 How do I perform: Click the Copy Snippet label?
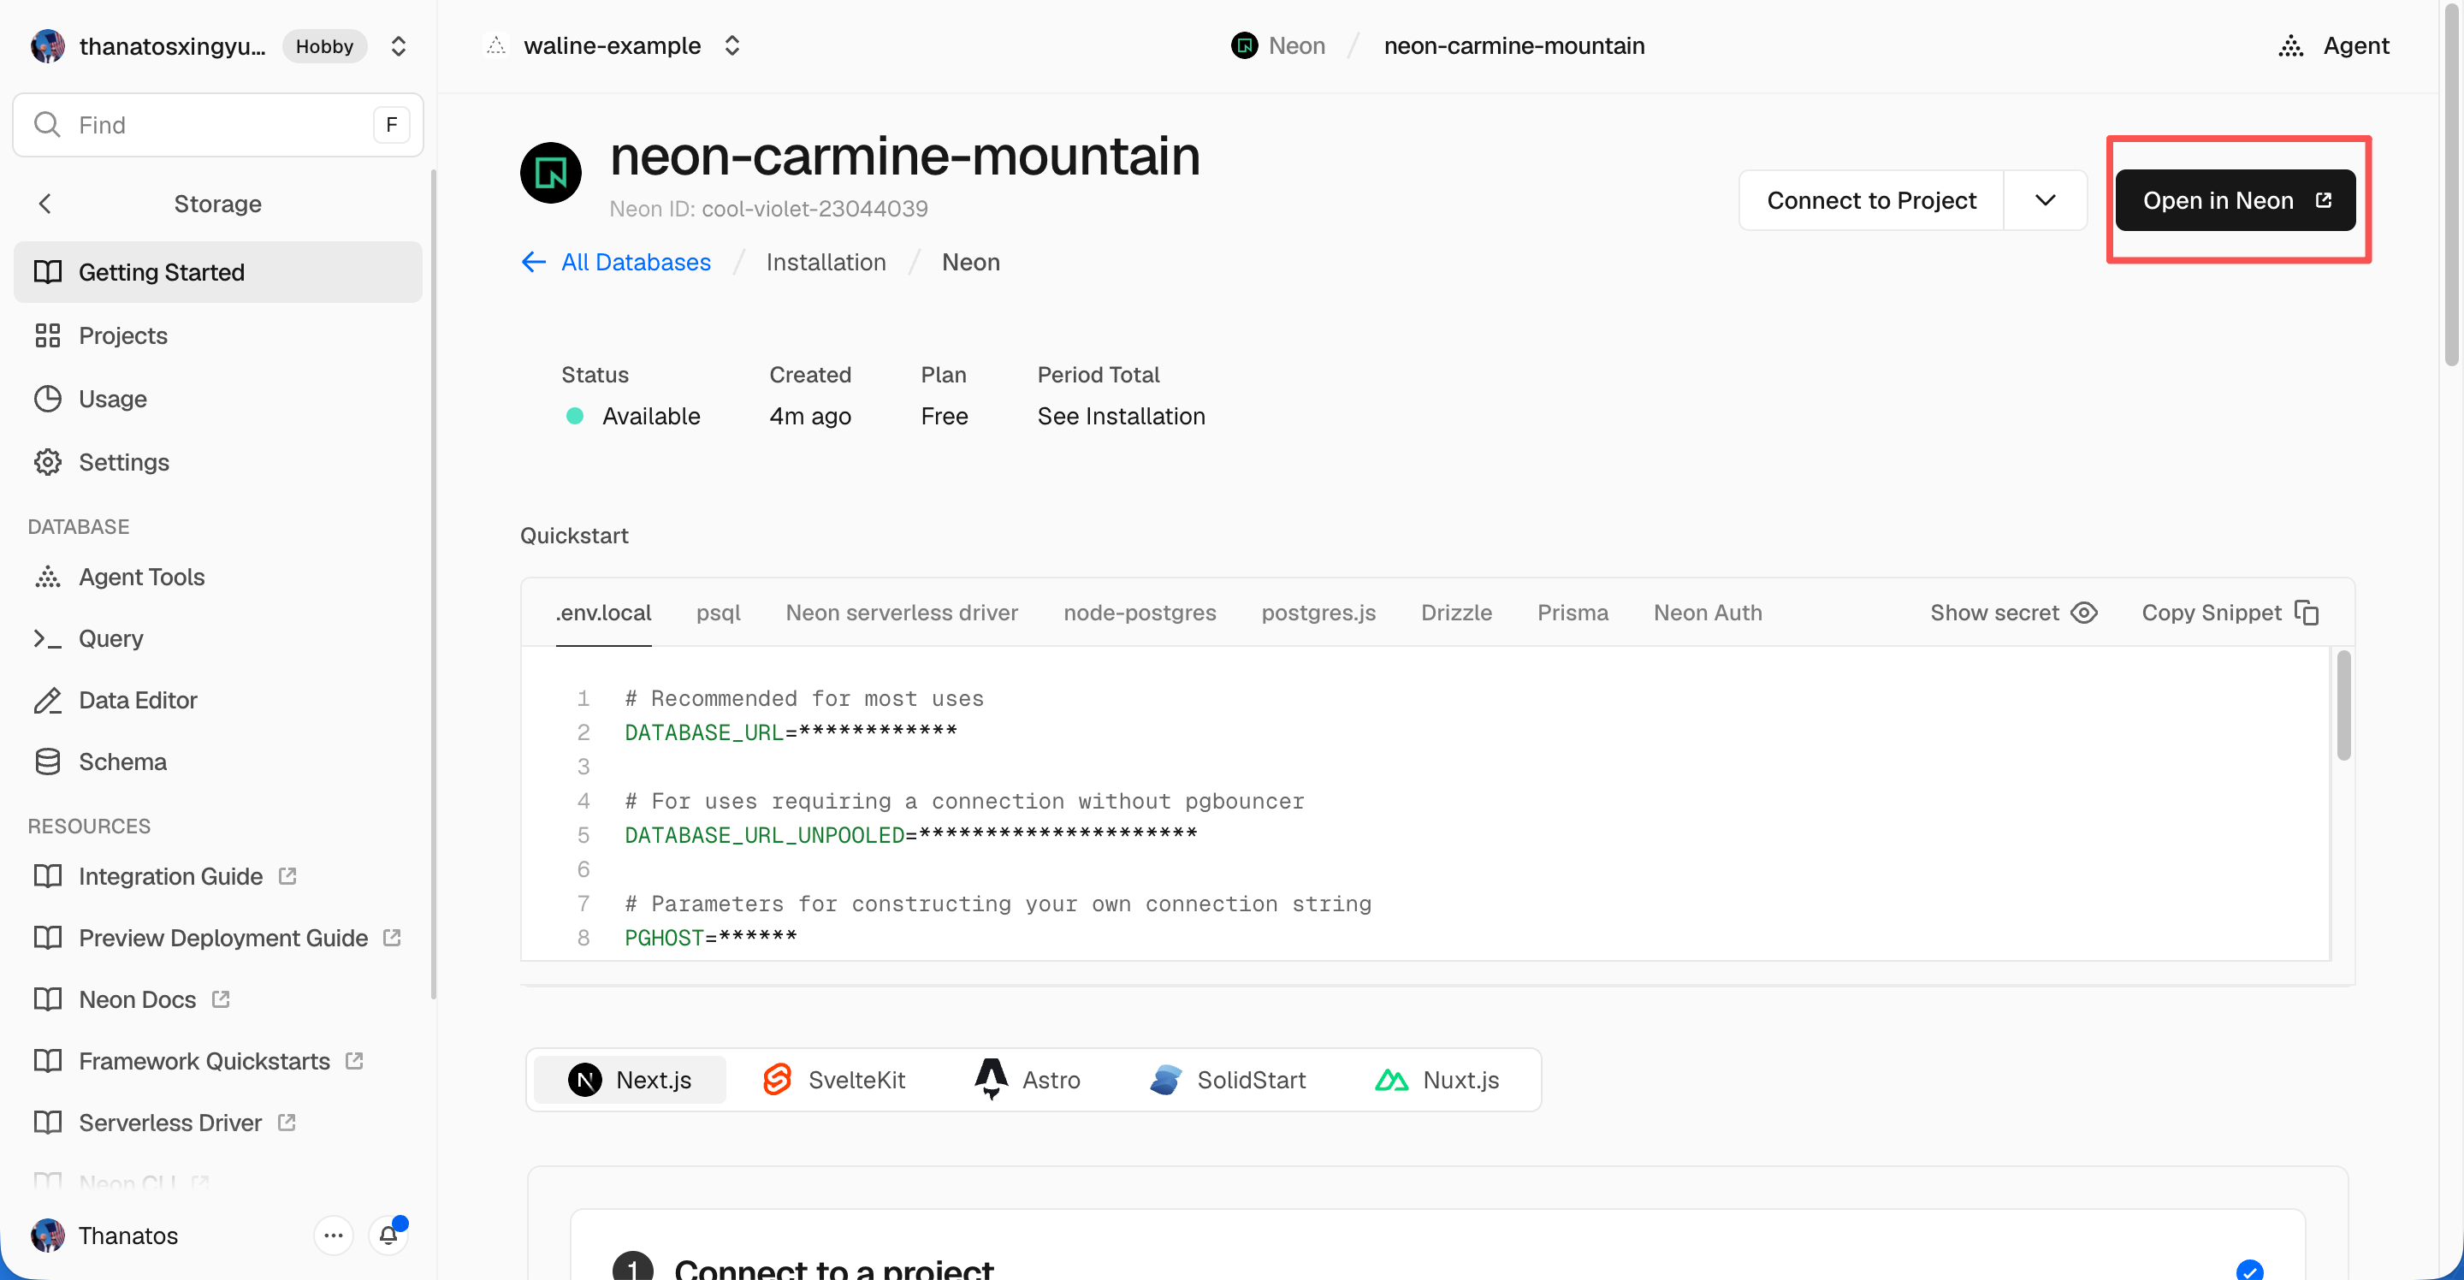(2212, 613)
